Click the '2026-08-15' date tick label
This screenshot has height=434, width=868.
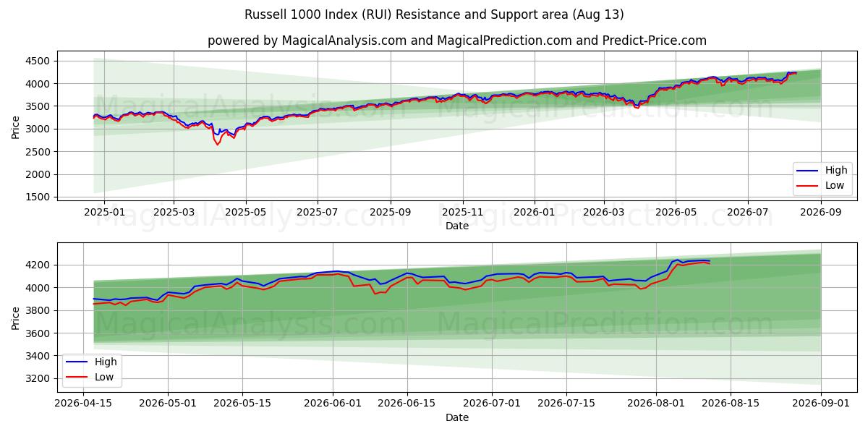[731, 404]
